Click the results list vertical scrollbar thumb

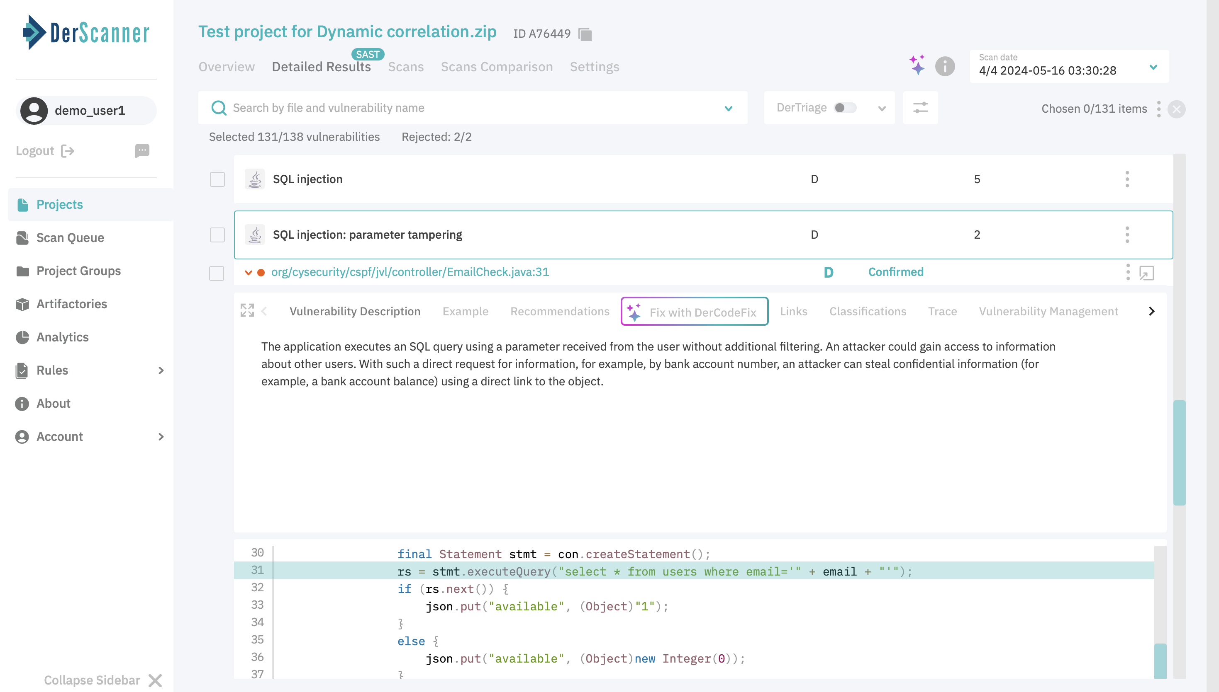(1179, 452)
